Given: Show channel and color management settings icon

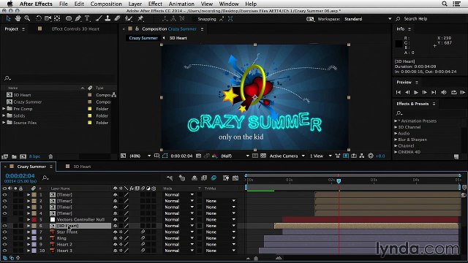Looking at the screenshot, I should click(214, 156).
